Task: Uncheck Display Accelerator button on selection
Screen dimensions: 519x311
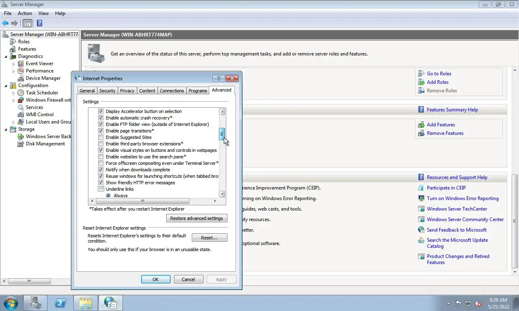Action: tap(101, 111)
